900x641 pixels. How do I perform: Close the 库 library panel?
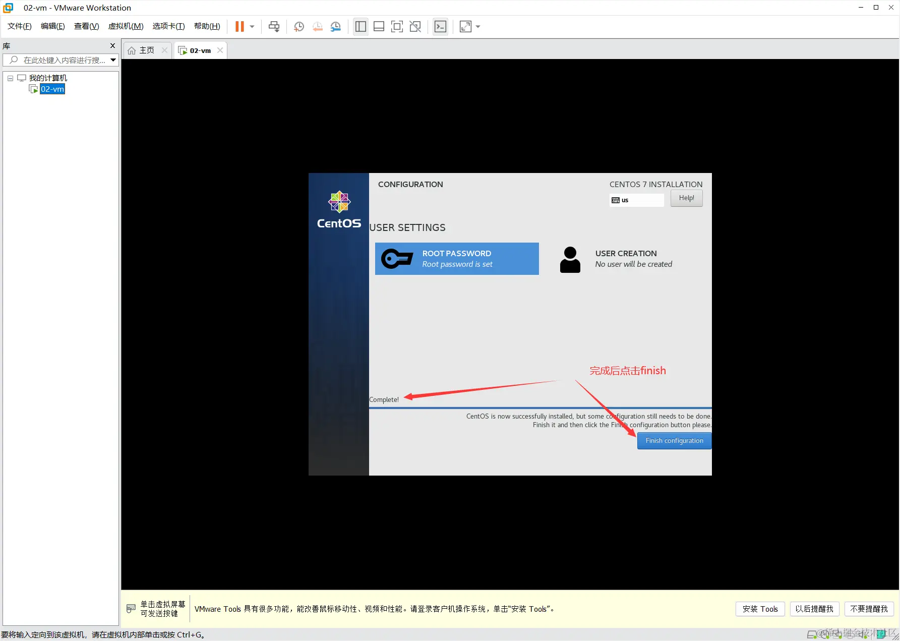coord(113,46)
